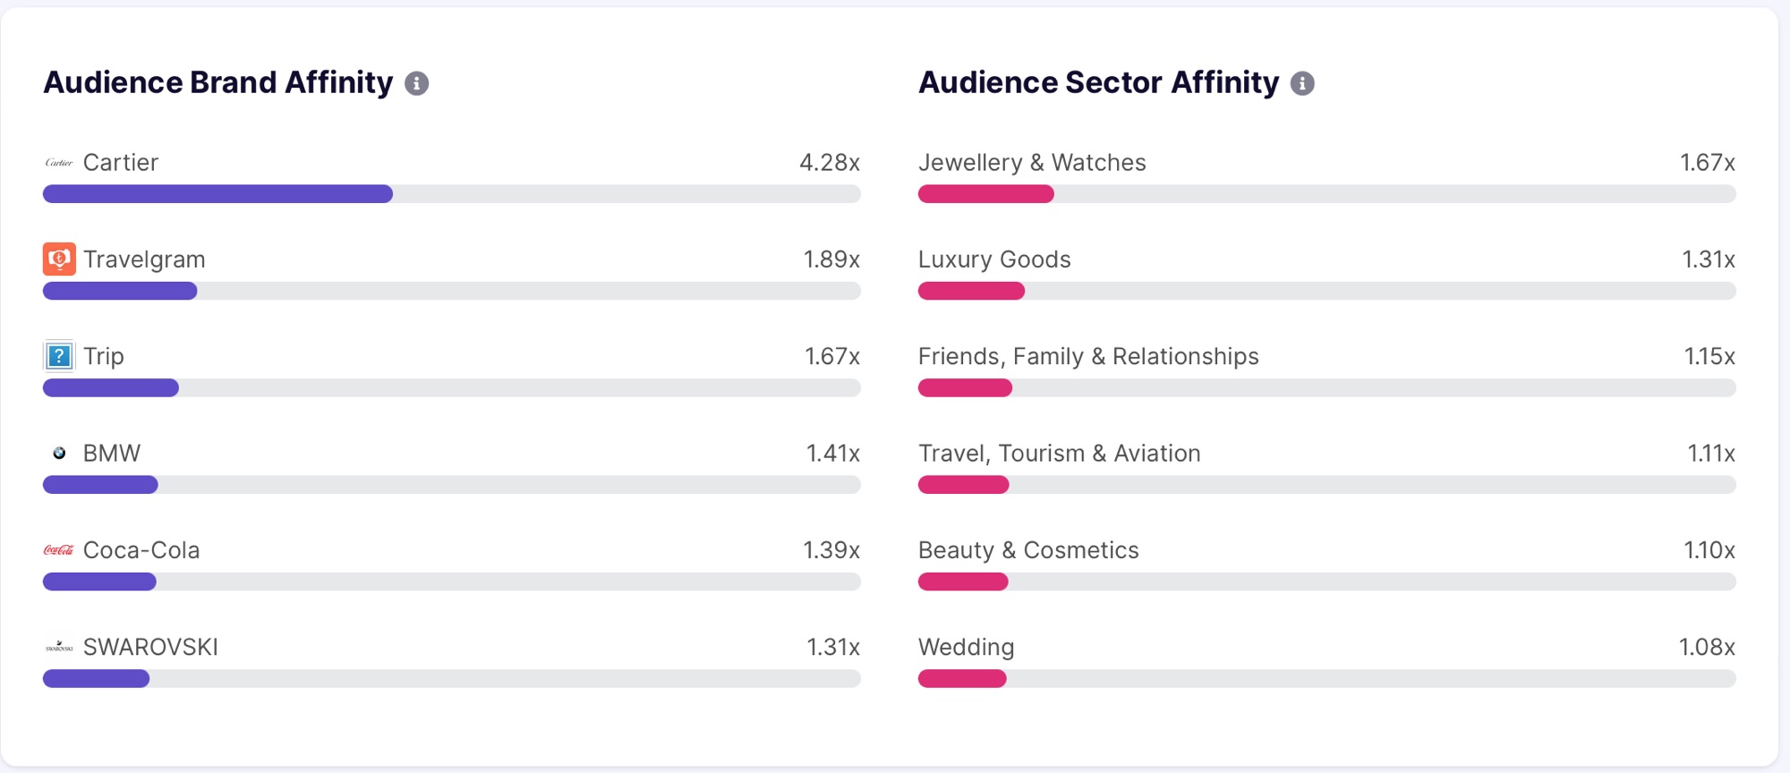Viewport: 1790px width, 773px height.
Task: Click the Wedding sector affinity bar
Action: tap(1326, 679)
